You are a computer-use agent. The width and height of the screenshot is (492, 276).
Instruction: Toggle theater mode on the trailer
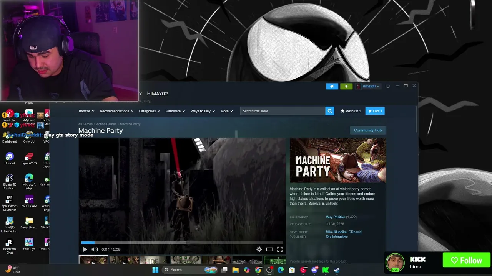click(269, 250)
